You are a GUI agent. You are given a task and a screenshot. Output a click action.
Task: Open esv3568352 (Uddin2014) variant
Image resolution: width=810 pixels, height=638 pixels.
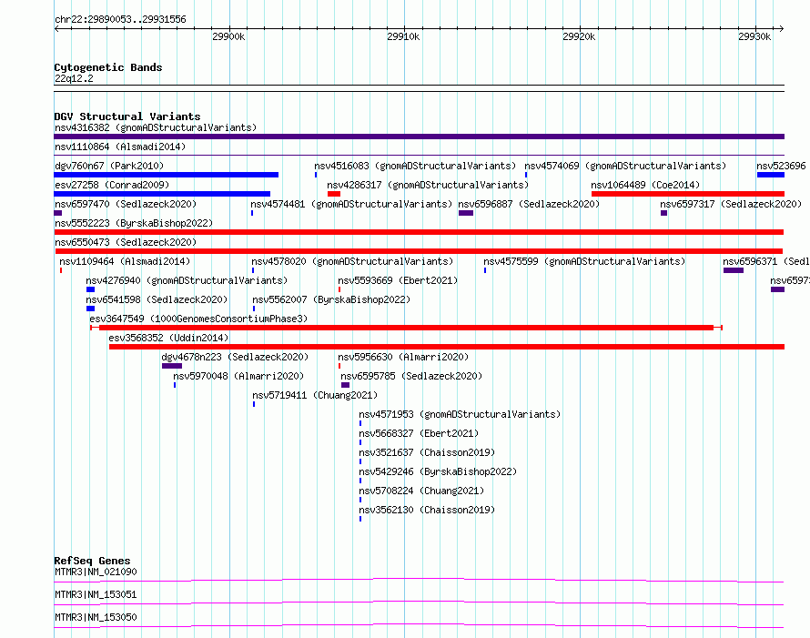(x=168, y=338)
